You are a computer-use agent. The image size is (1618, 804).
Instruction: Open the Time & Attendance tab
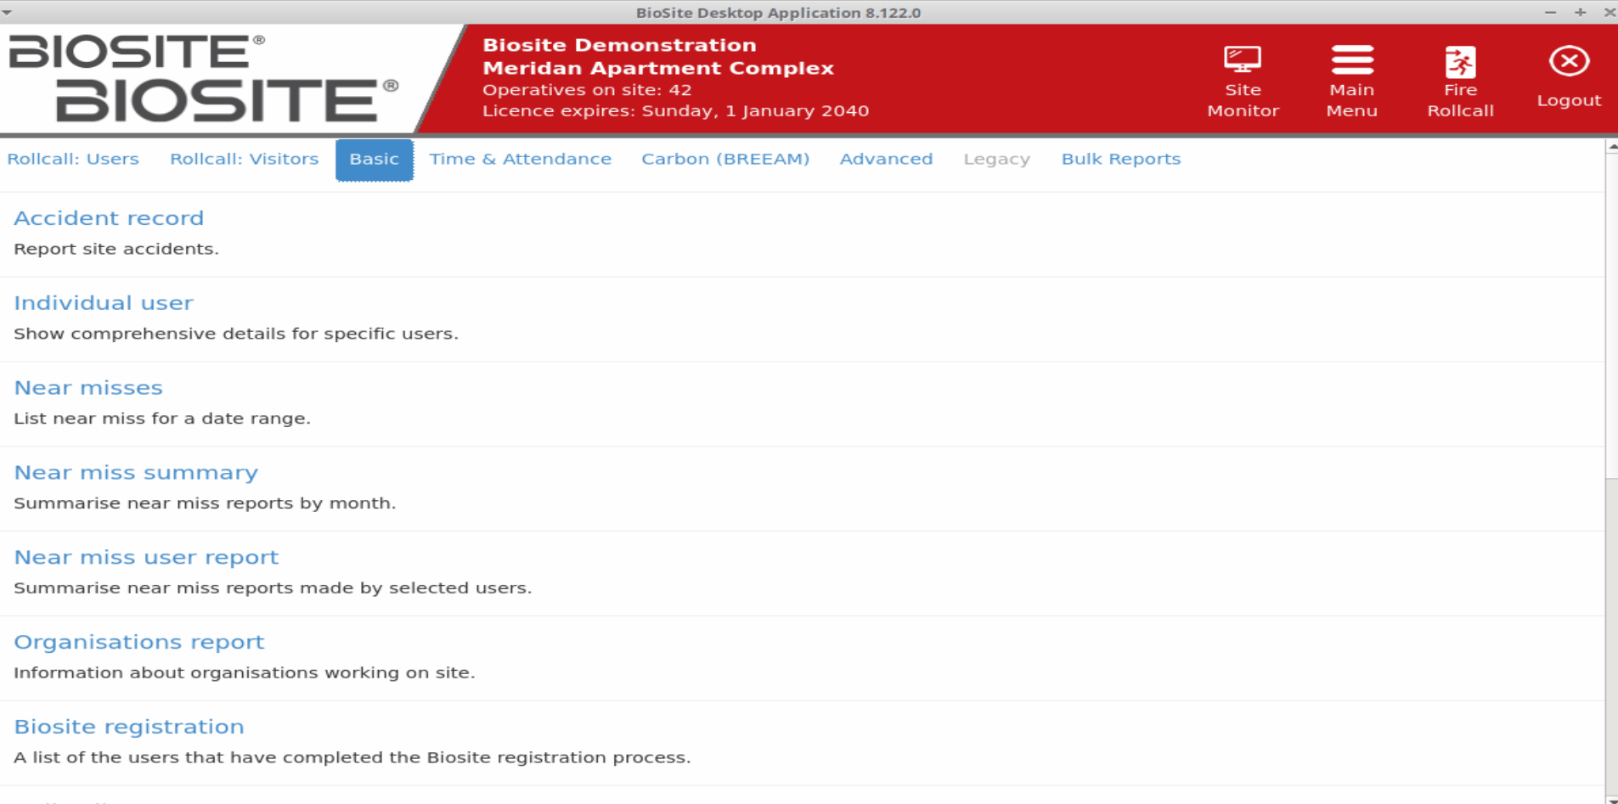521,159
